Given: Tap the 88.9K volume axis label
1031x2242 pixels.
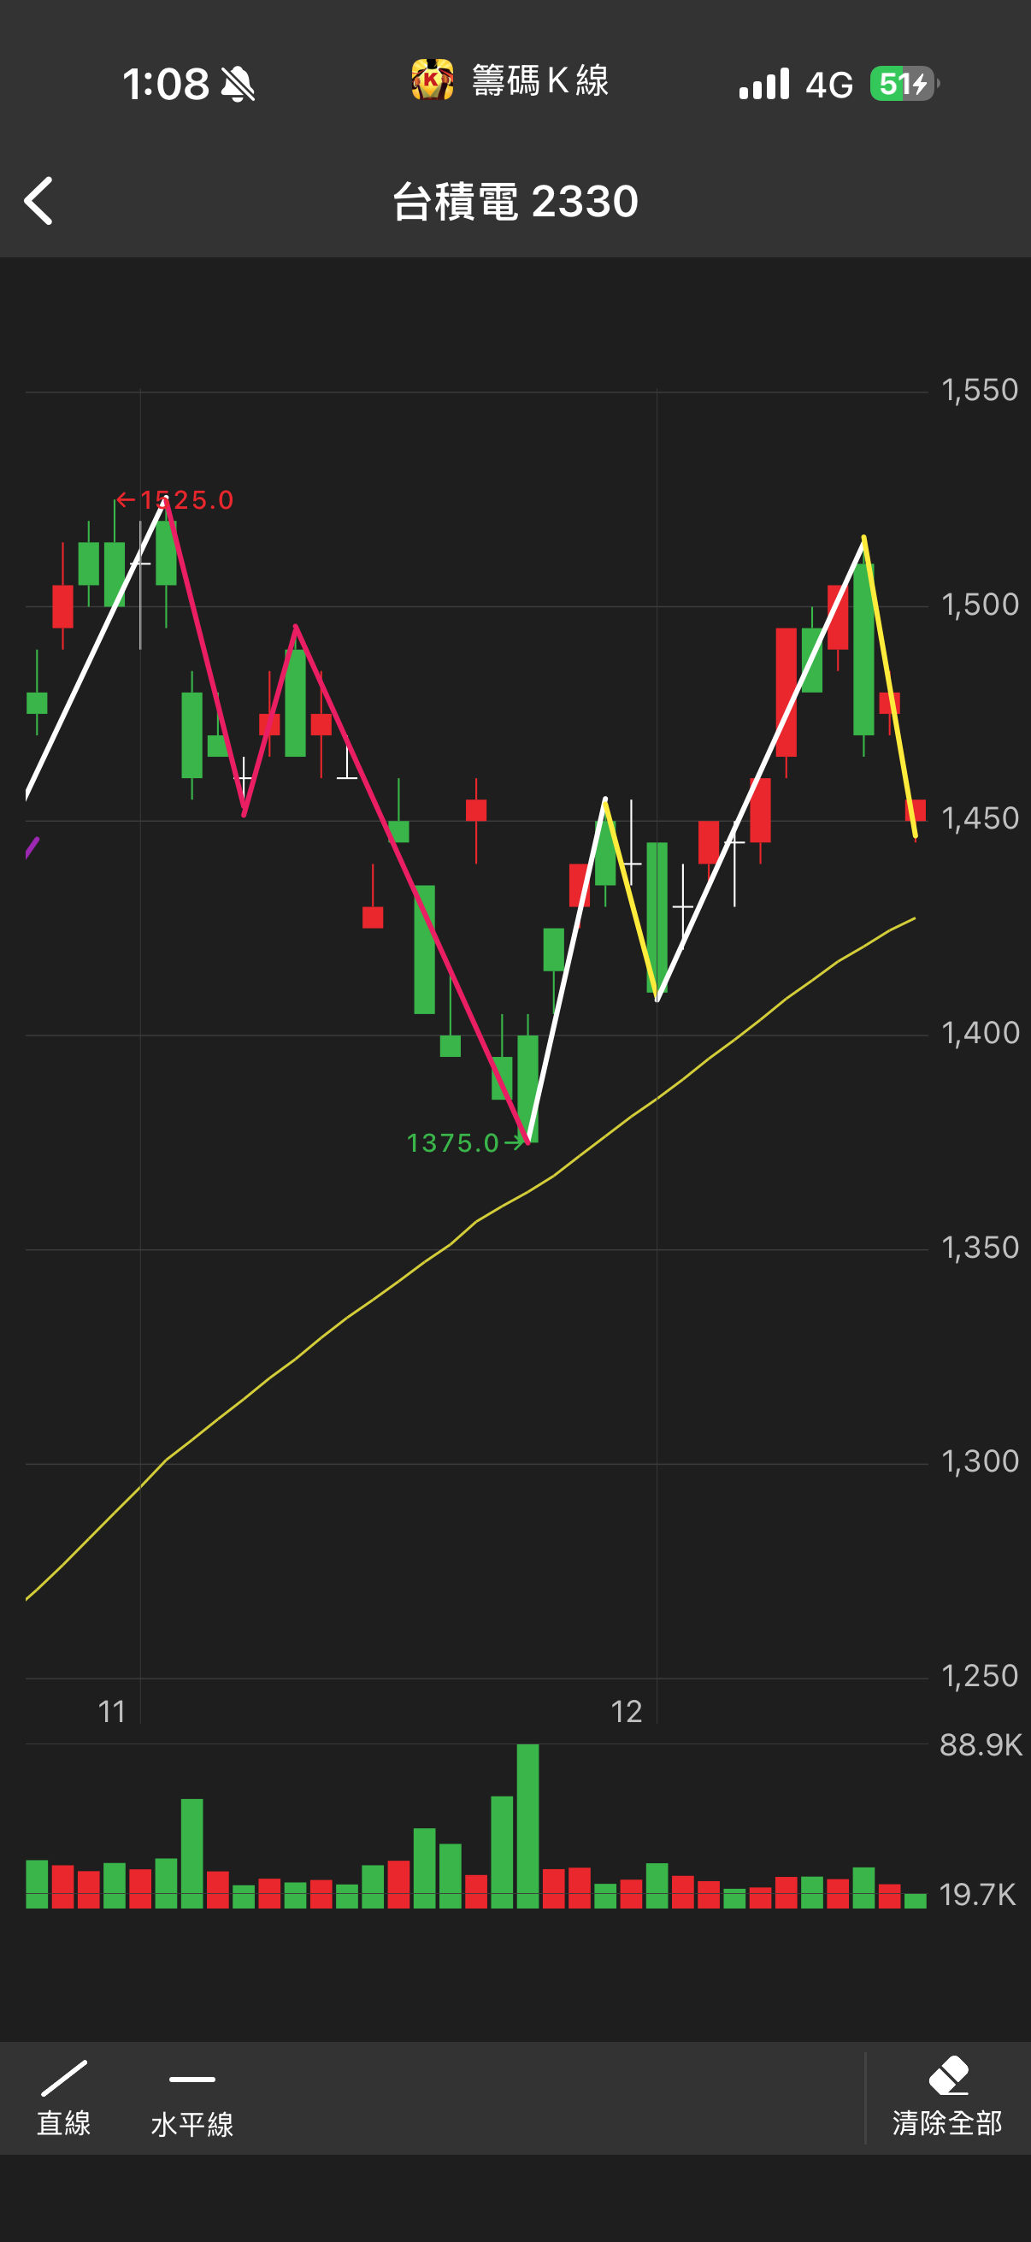Looking at the screenshot, I should [x=981, y=1745].
